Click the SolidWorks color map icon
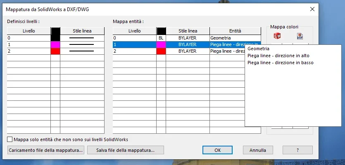 pos(277,36)
